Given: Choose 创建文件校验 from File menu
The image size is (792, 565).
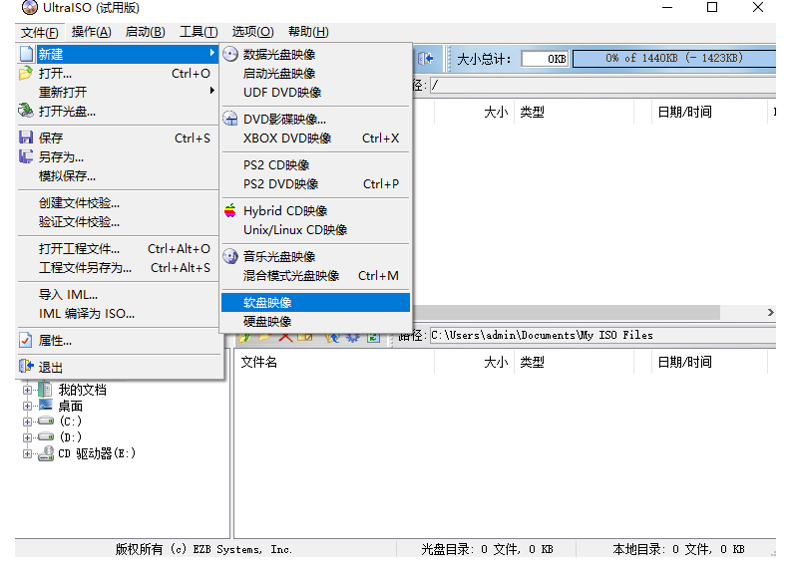Looking at the screenshot, I should (x=118, y=203).
